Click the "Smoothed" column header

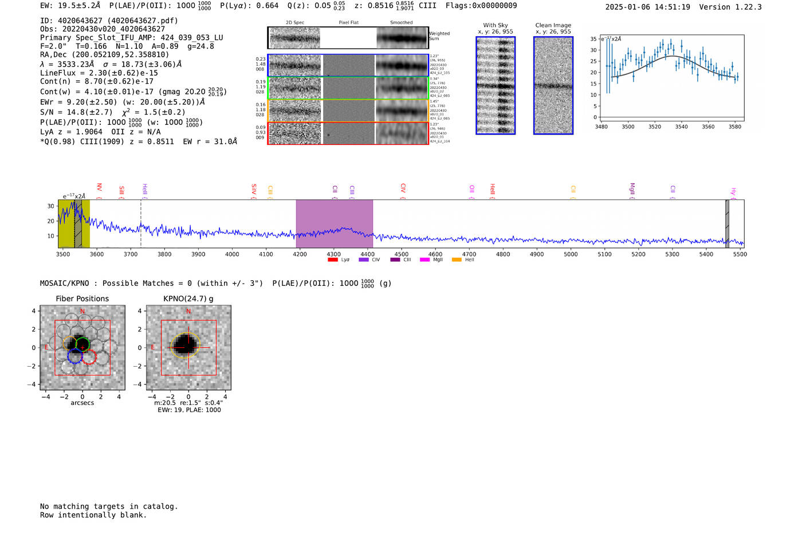pyautogui.click(x=401, y=22)
